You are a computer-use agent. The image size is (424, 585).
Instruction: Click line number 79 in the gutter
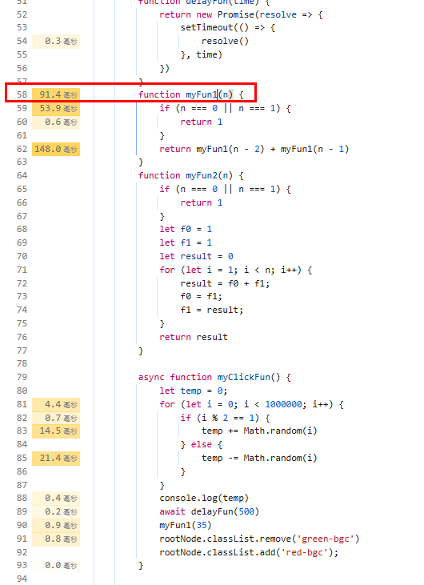(x=22, y=377)
